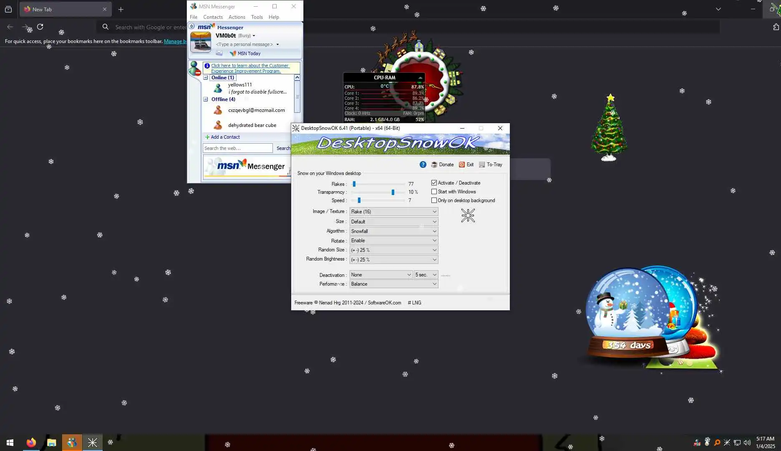Open MSN Messenger Actions menu
This screenshot has width=781, height=451.
(237, 17)
